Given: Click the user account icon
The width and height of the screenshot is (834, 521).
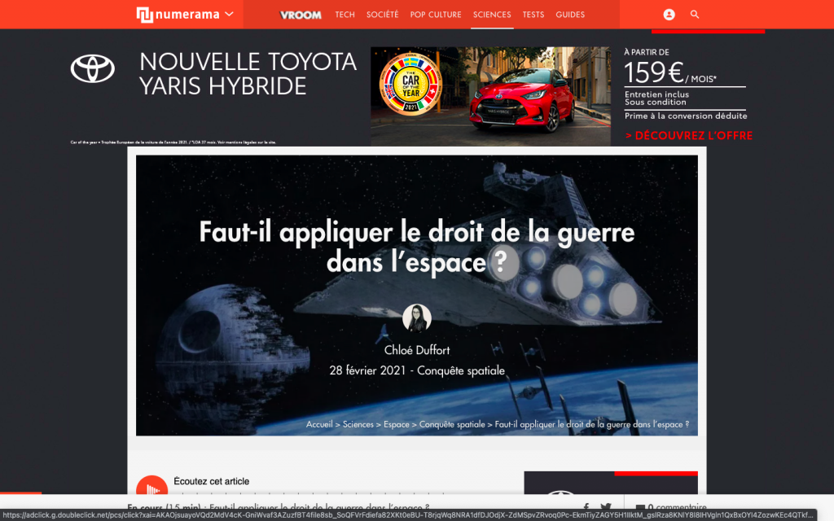Looking at the screenshot, I should (669, 15).
